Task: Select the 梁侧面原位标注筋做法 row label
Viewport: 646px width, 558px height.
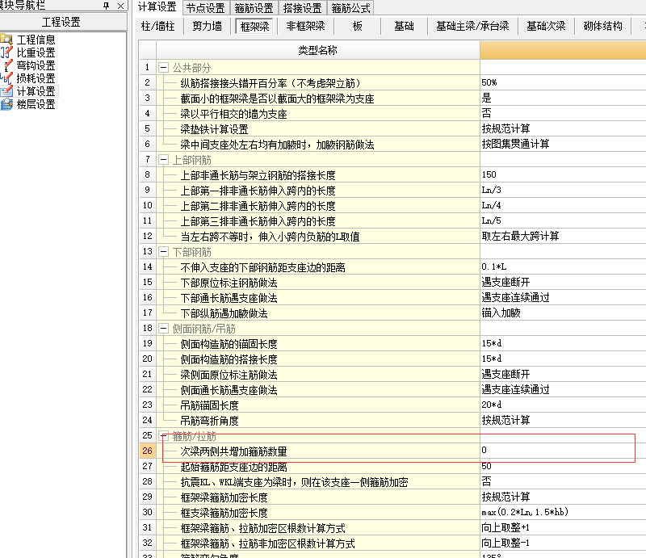Action: (x=229, y=375)
